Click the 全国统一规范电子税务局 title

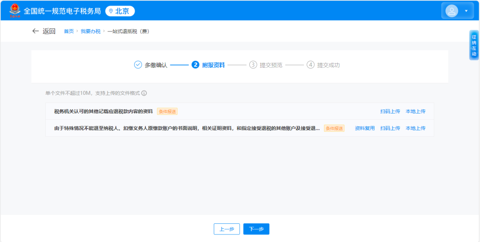[62, 11]
